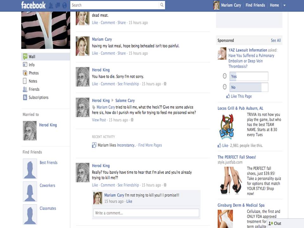The width and height of the screenshot is (304, 228).
Task: Click Find Friends in the top bar
Action: pos(255,5)
